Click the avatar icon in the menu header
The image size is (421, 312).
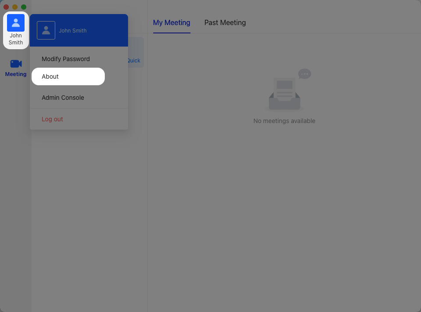point(46,30)
